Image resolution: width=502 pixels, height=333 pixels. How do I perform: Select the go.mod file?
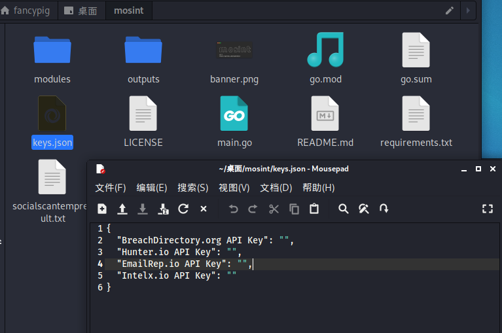point(325,50)
